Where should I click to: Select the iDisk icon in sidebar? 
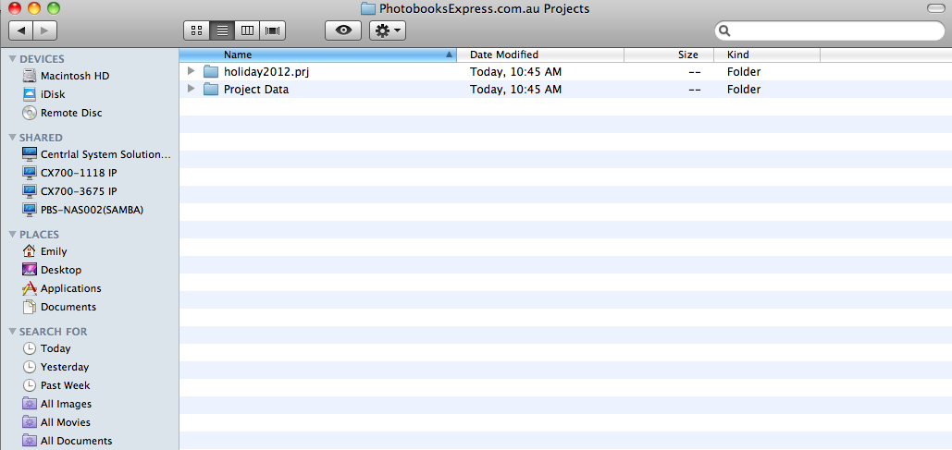30,94
